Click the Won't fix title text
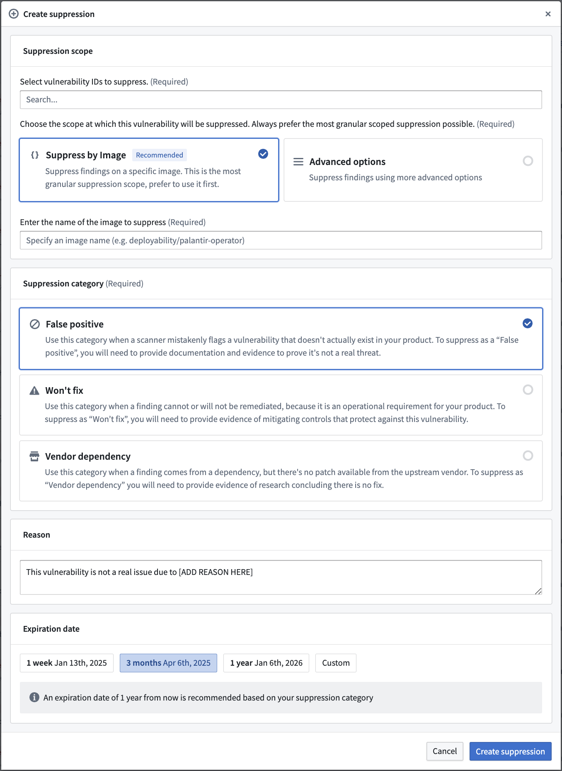 [64, 390]
